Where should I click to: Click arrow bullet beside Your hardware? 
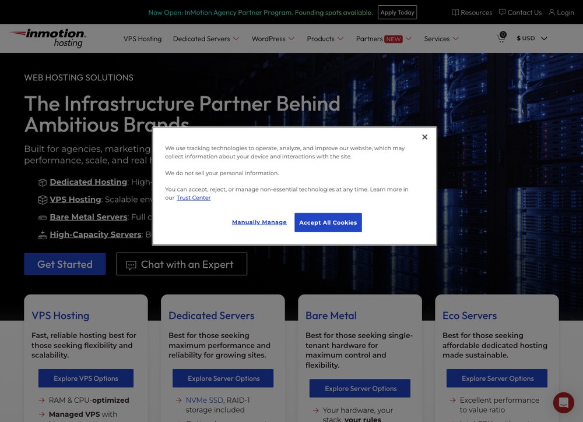[x=315, y=410]
